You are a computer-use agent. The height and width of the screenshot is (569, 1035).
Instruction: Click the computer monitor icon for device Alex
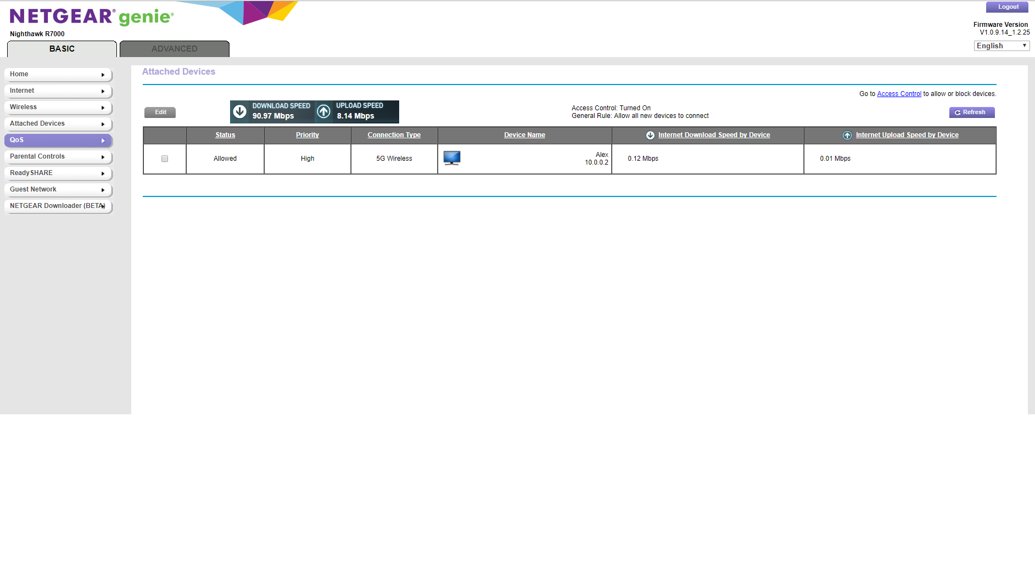[x=452, y=158]
